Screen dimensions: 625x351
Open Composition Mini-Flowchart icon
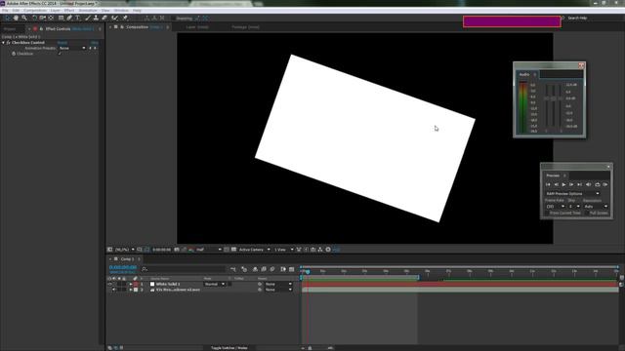tap(233, 269)
